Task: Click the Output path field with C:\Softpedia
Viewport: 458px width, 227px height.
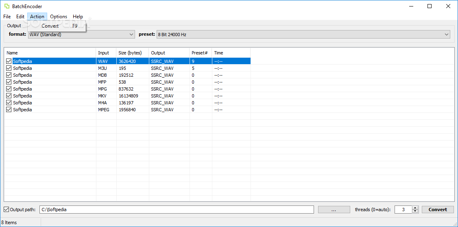Action: [177, 210]
